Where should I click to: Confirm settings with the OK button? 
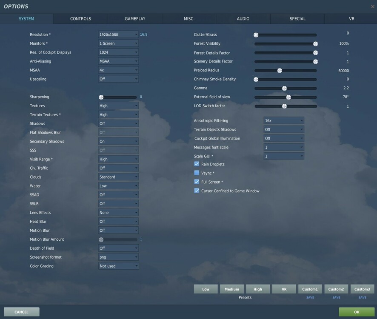(356, 311)
